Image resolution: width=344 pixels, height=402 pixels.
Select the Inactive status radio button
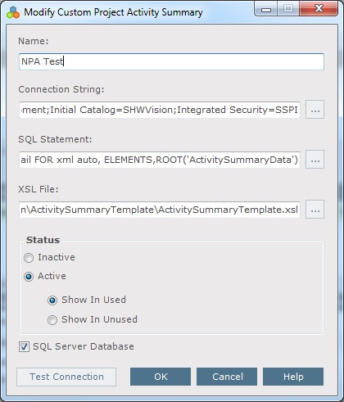(29, 258)
